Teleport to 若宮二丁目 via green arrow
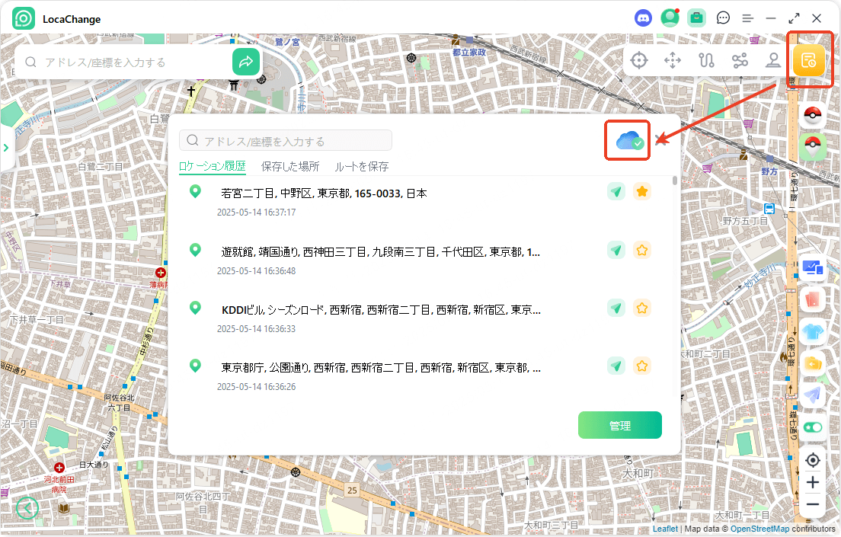Image resolution: width=841 pixels, height=537 pixels. point(616,191)
